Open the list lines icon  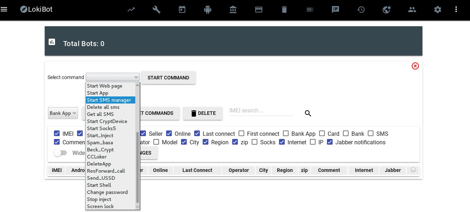(x=310, y=10)
